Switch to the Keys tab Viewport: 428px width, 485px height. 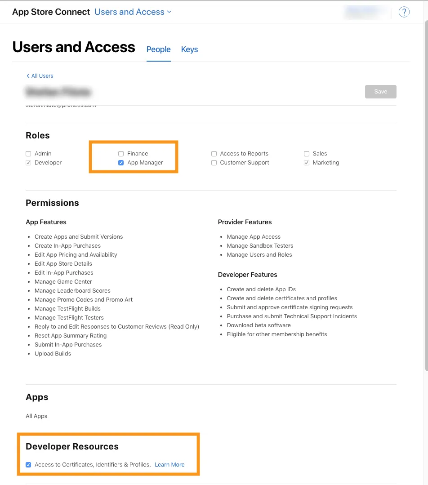coord(189,49)
